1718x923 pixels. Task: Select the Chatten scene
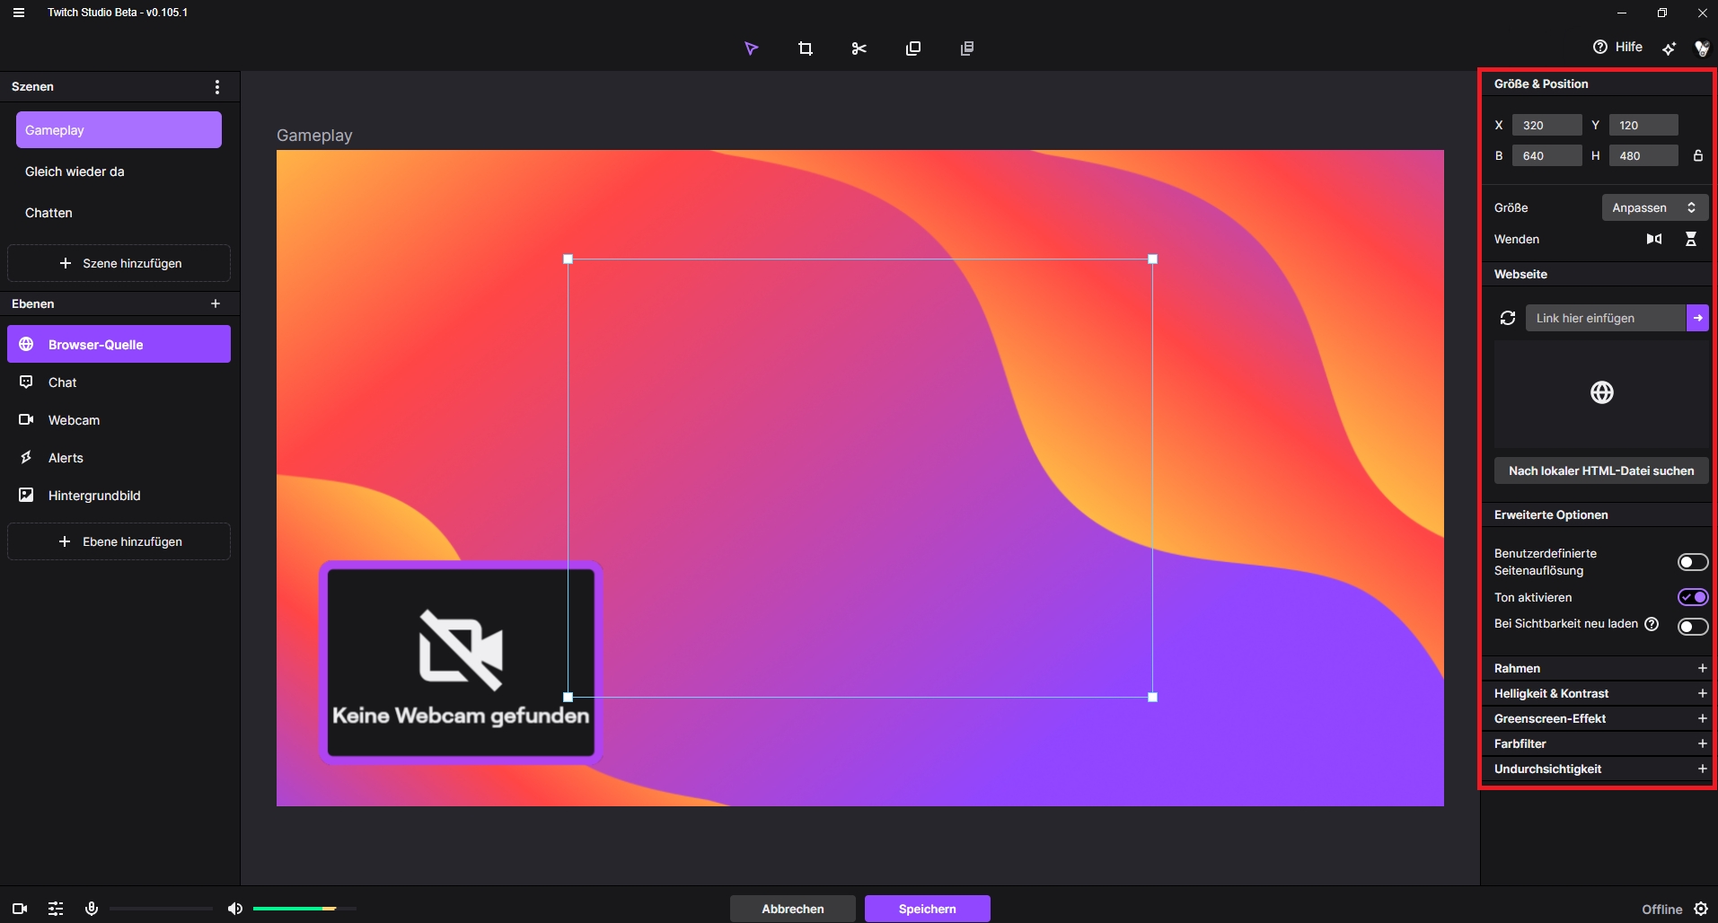(x=48, y=213)
